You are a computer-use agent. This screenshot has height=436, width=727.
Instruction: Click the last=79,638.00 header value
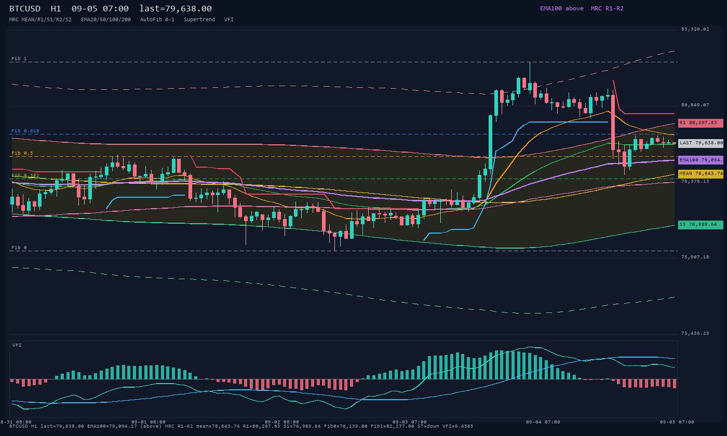[x=176, y=8]
